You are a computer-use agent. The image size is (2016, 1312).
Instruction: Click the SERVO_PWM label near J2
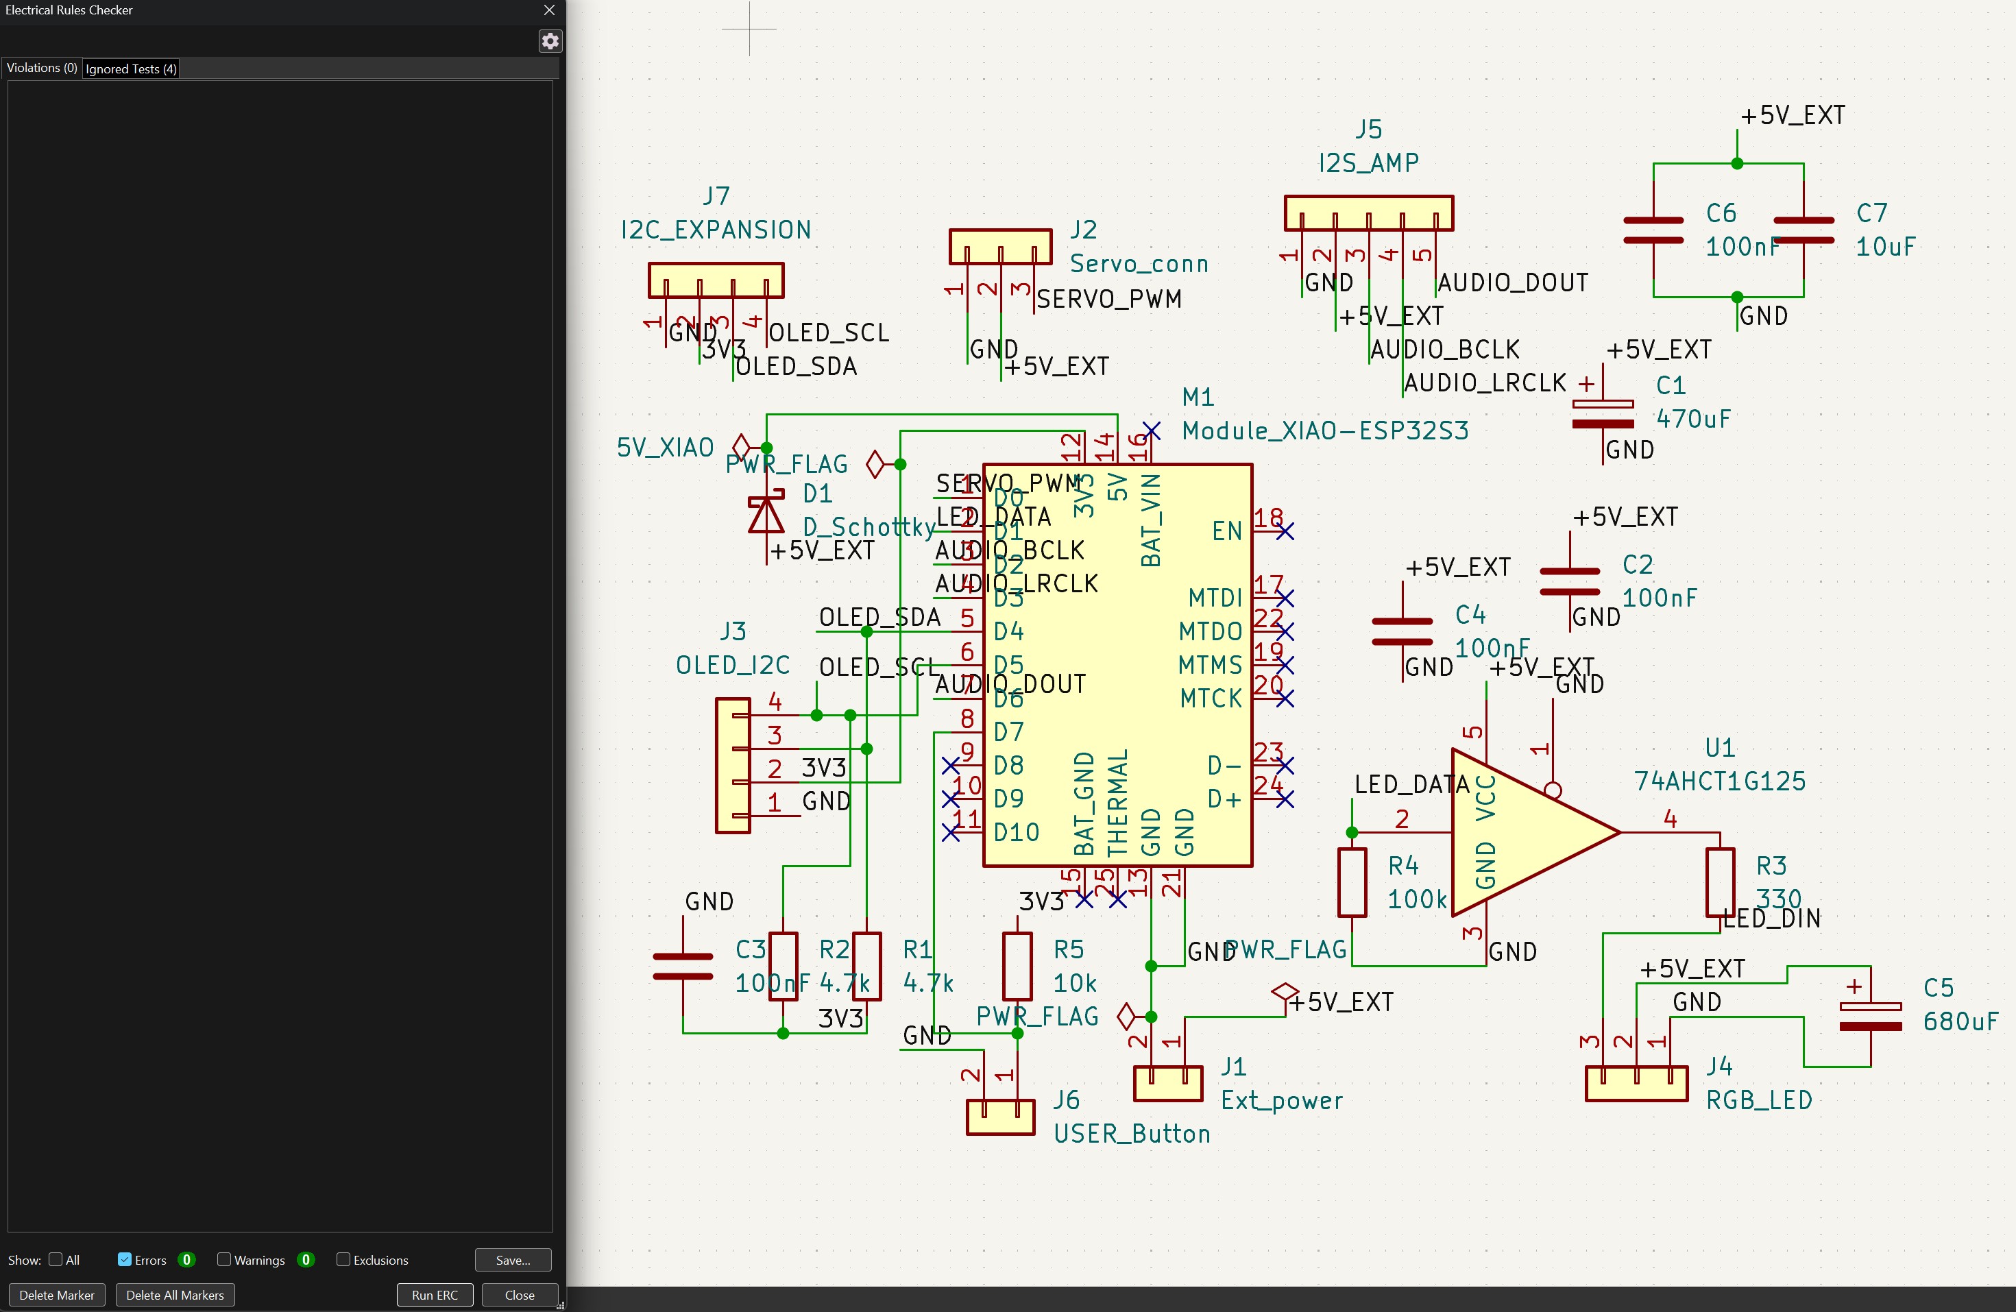click(1109, 299)
